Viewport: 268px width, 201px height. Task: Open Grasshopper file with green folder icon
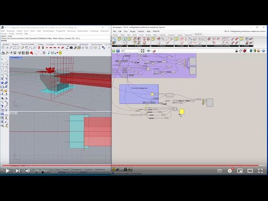pyautogui.click(x=114, y=51)
